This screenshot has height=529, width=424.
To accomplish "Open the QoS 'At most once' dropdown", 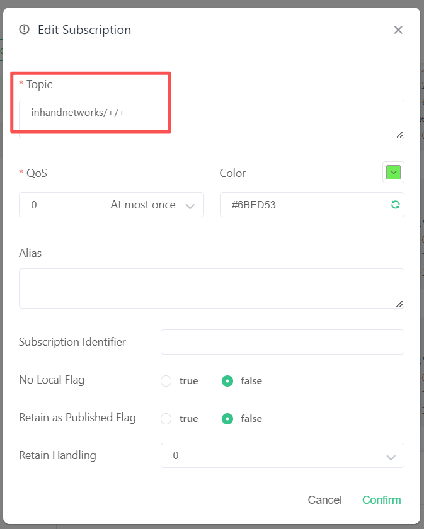I will [x=111, y=205].
